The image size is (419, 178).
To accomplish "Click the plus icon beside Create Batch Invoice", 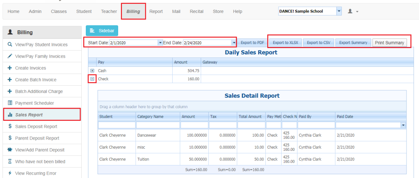I will click(x=10, y=80).
